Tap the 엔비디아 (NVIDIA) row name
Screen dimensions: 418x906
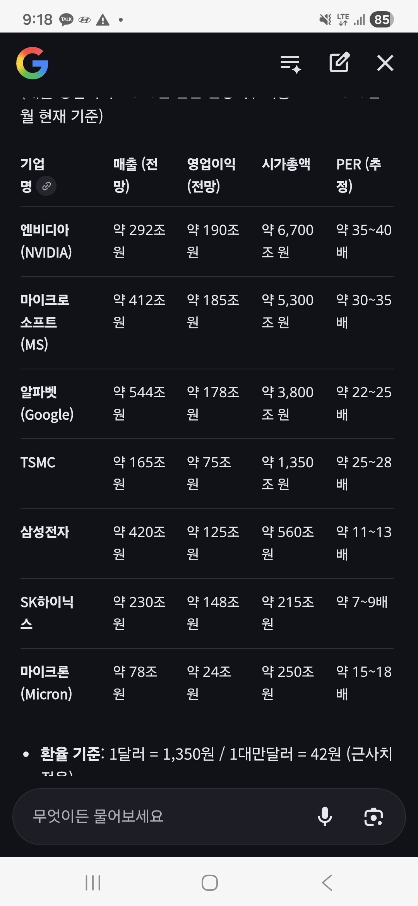pos(46,241)
